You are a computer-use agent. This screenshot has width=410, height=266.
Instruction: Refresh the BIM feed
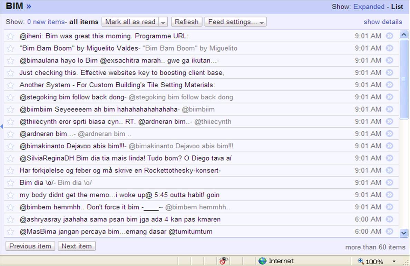[186, 22]
